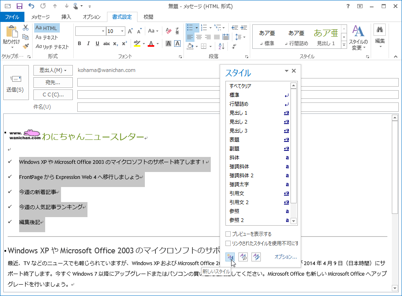
Task: Open the Options link in Styles pane
Action: point(286,257)
